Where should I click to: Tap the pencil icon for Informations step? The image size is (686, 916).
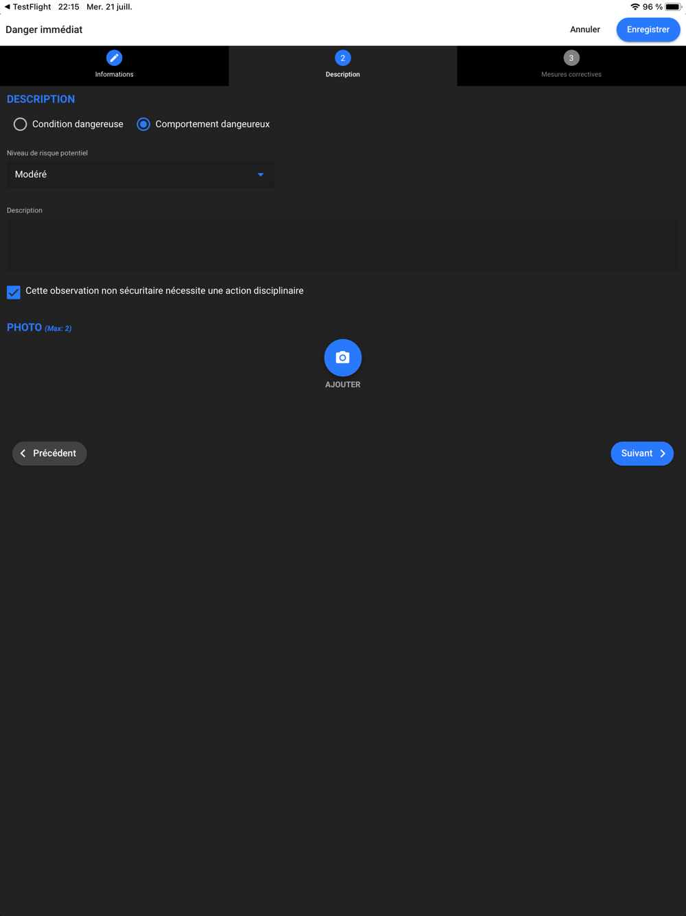pos(114,58)
